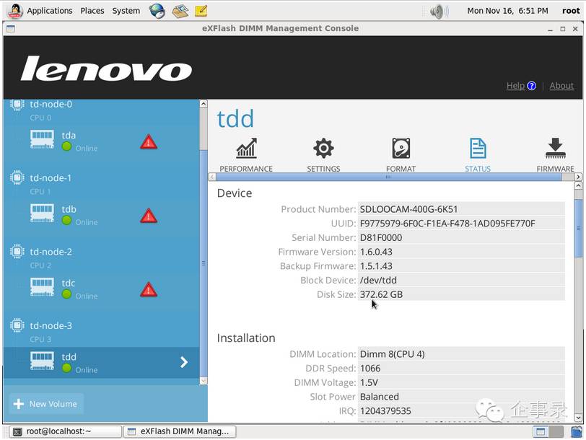Select the tdc DIMM module icon

click(42, 287)
